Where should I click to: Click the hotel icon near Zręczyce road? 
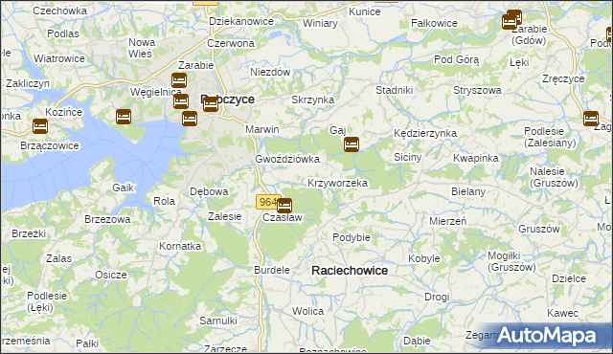point(591,119)
